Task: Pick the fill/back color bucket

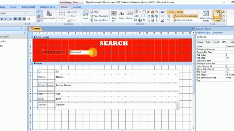Action: (38, 16)
